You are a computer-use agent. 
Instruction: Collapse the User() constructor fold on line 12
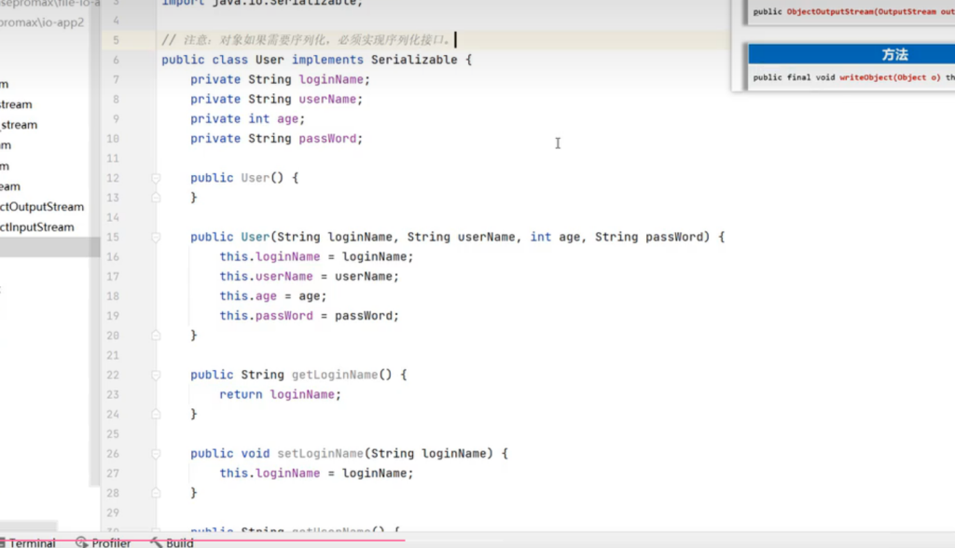(157, 178)
